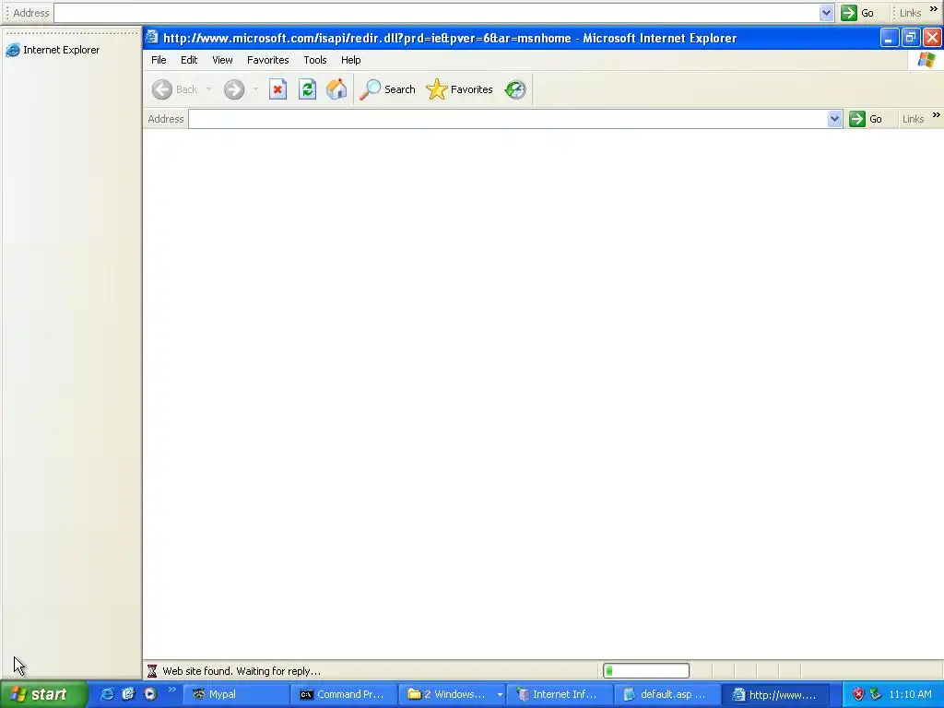The width and height of the screenshot is (944, 708).
Task: Click the hourglass page icon in status bar
Action: point(152,671)
